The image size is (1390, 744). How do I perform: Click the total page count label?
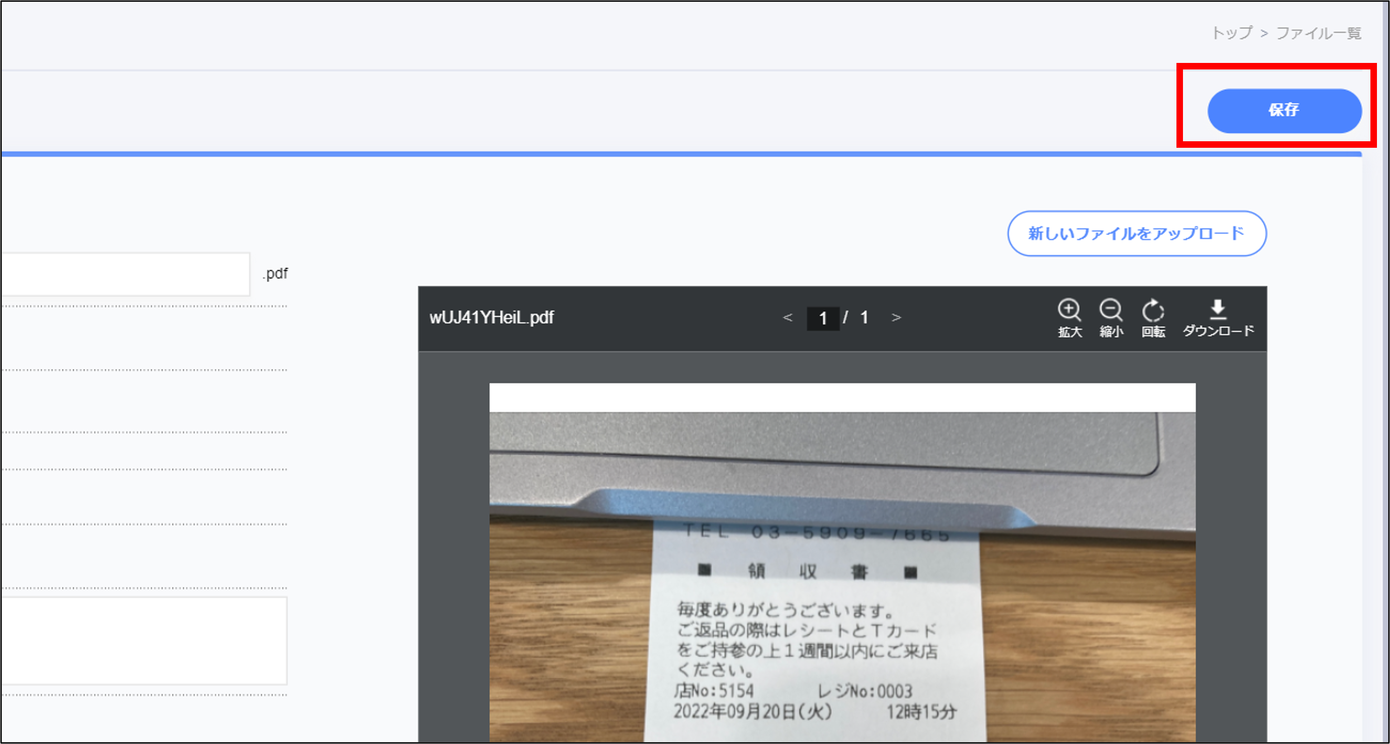point(864,318)
